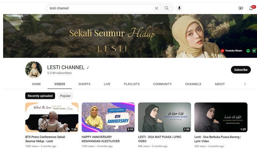257x148 pixels.
Task: Go to the LIVE tab
Action: 107,84
